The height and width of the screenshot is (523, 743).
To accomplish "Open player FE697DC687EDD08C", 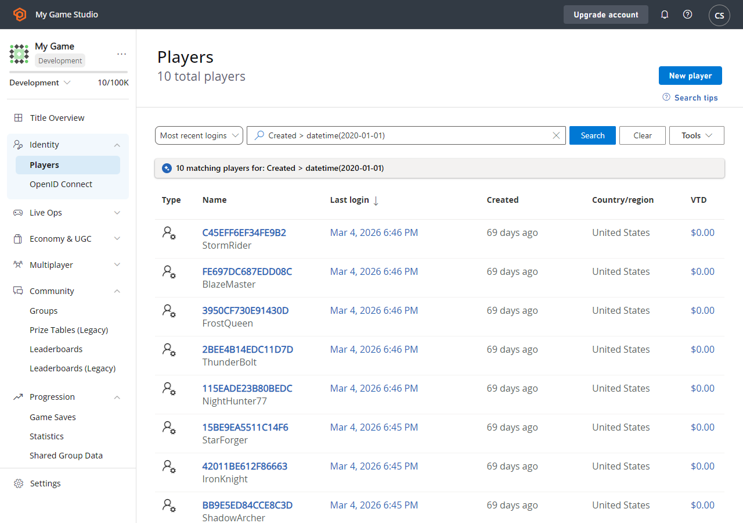I will click(247, 271).
